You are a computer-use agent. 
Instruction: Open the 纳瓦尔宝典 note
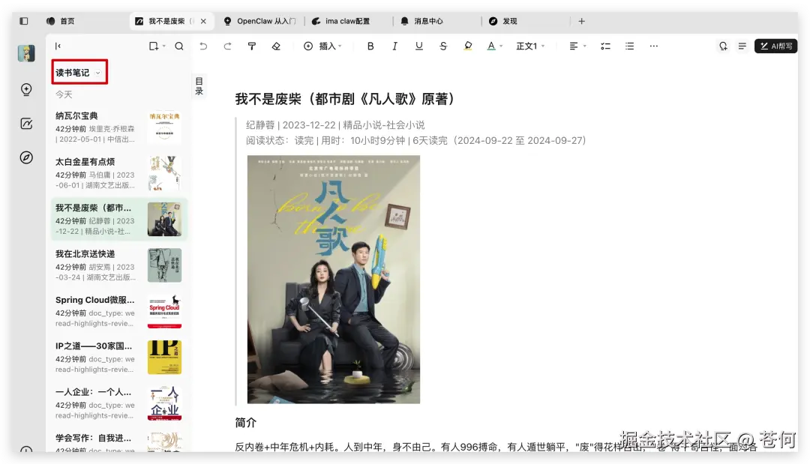(x=118, y=127)
